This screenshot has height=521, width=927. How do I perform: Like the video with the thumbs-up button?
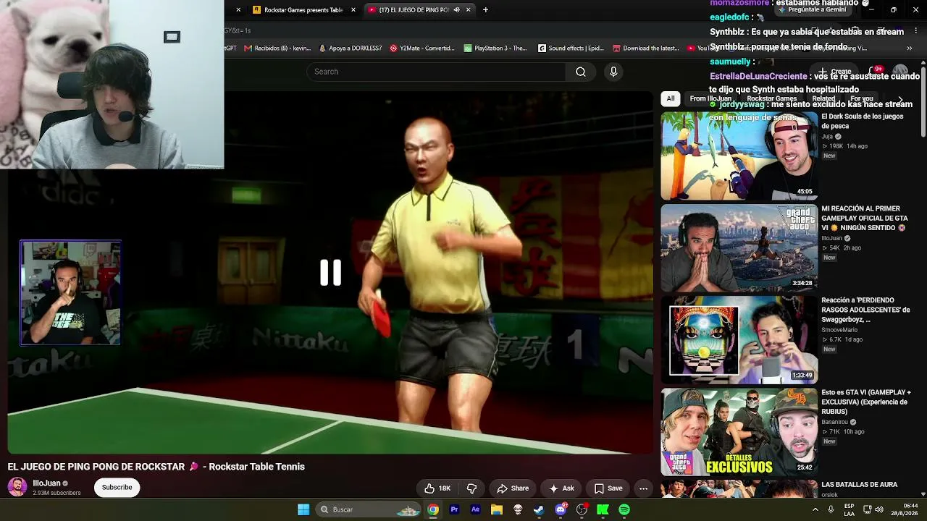(x=437, y=488)
